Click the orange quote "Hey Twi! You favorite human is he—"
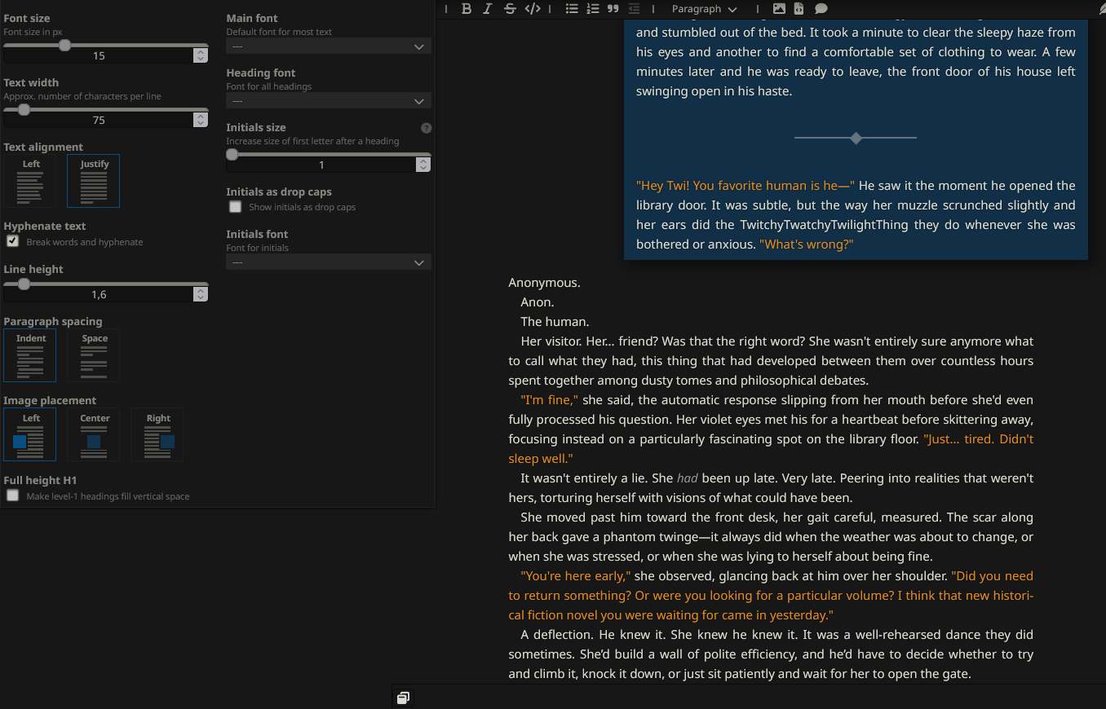The height and width of the screenshot is (709, 1106). [x=745, y=186]
